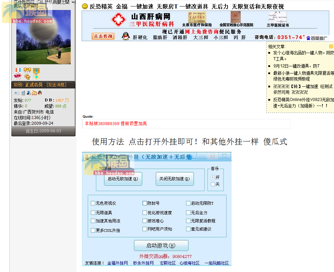
Task: Click the gold coins bow medal icon
Action: [27, 74]
